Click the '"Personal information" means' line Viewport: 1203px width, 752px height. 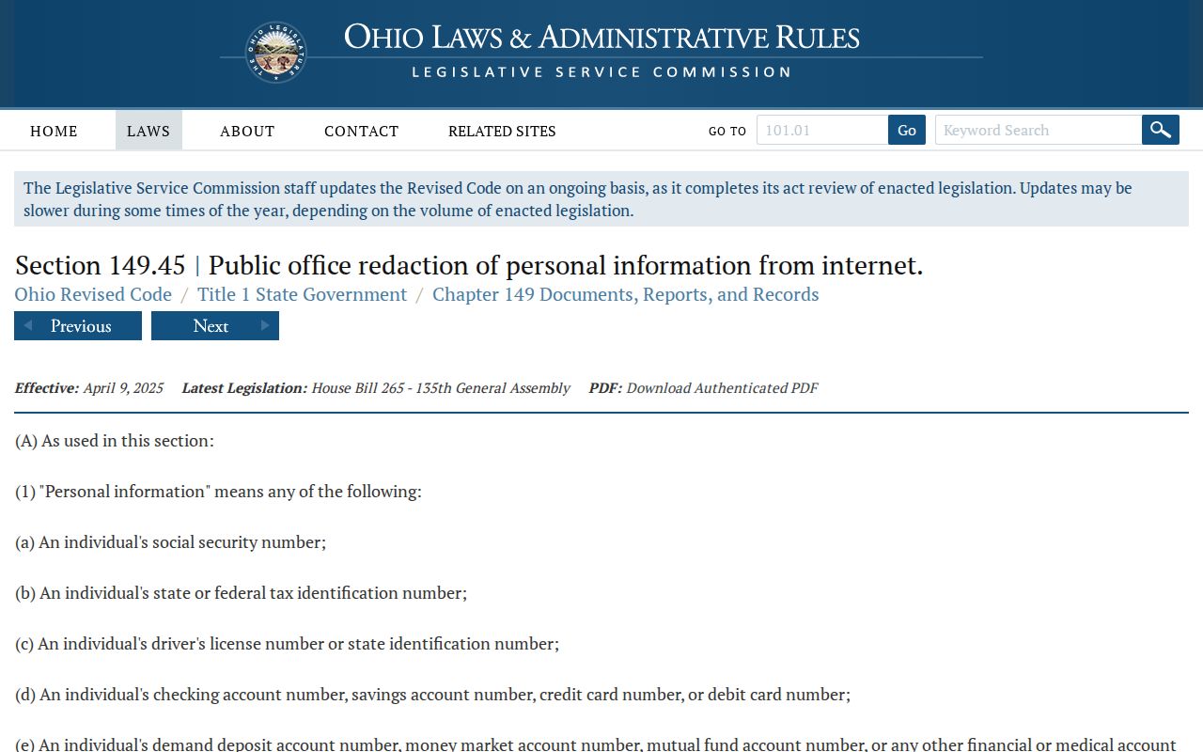point(218,491)
